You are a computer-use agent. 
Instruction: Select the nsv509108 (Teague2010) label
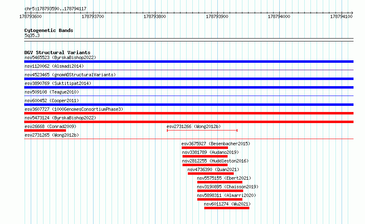[52, 92]
